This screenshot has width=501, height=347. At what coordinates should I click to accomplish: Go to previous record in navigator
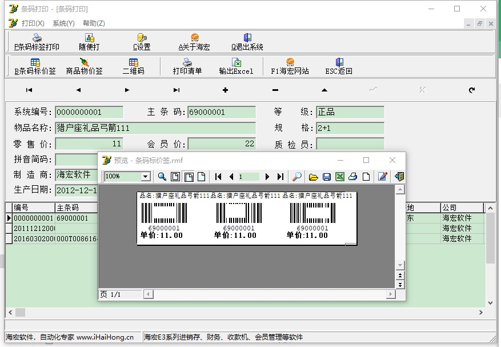(78, 90)
